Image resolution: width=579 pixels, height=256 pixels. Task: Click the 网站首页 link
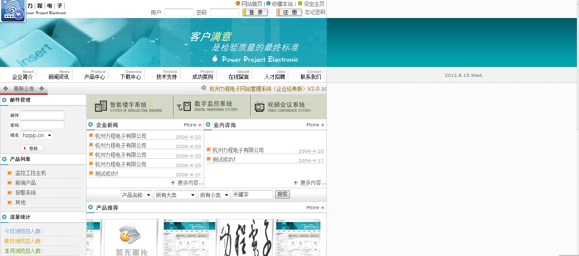pyautogui.click(x=252, y=4)
